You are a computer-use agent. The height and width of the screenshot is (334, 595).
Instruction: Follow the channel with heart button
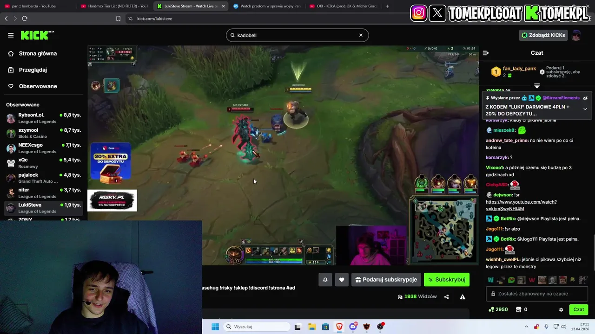[342, 280]
